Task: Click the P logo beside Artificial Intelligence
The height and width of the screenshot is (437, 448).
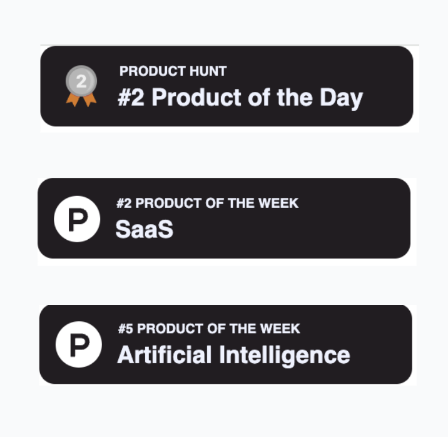Action: click(79, 344)
